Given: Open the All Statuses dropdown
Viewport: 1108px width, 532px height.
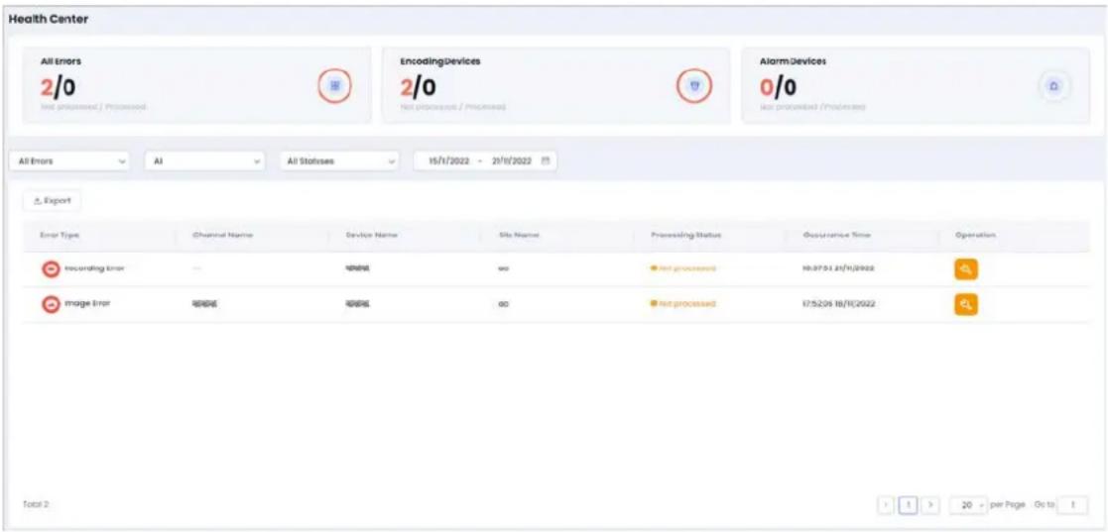Looking at the screenshot, I should (x=339, y=160).
